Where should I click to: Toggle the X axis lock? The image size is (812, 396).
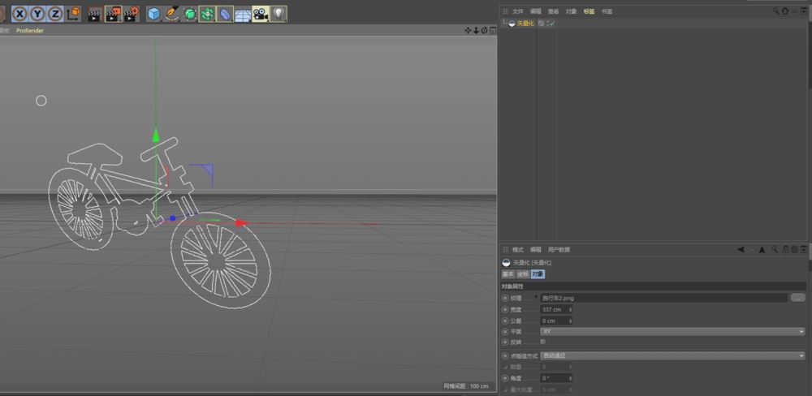point(19,13)
